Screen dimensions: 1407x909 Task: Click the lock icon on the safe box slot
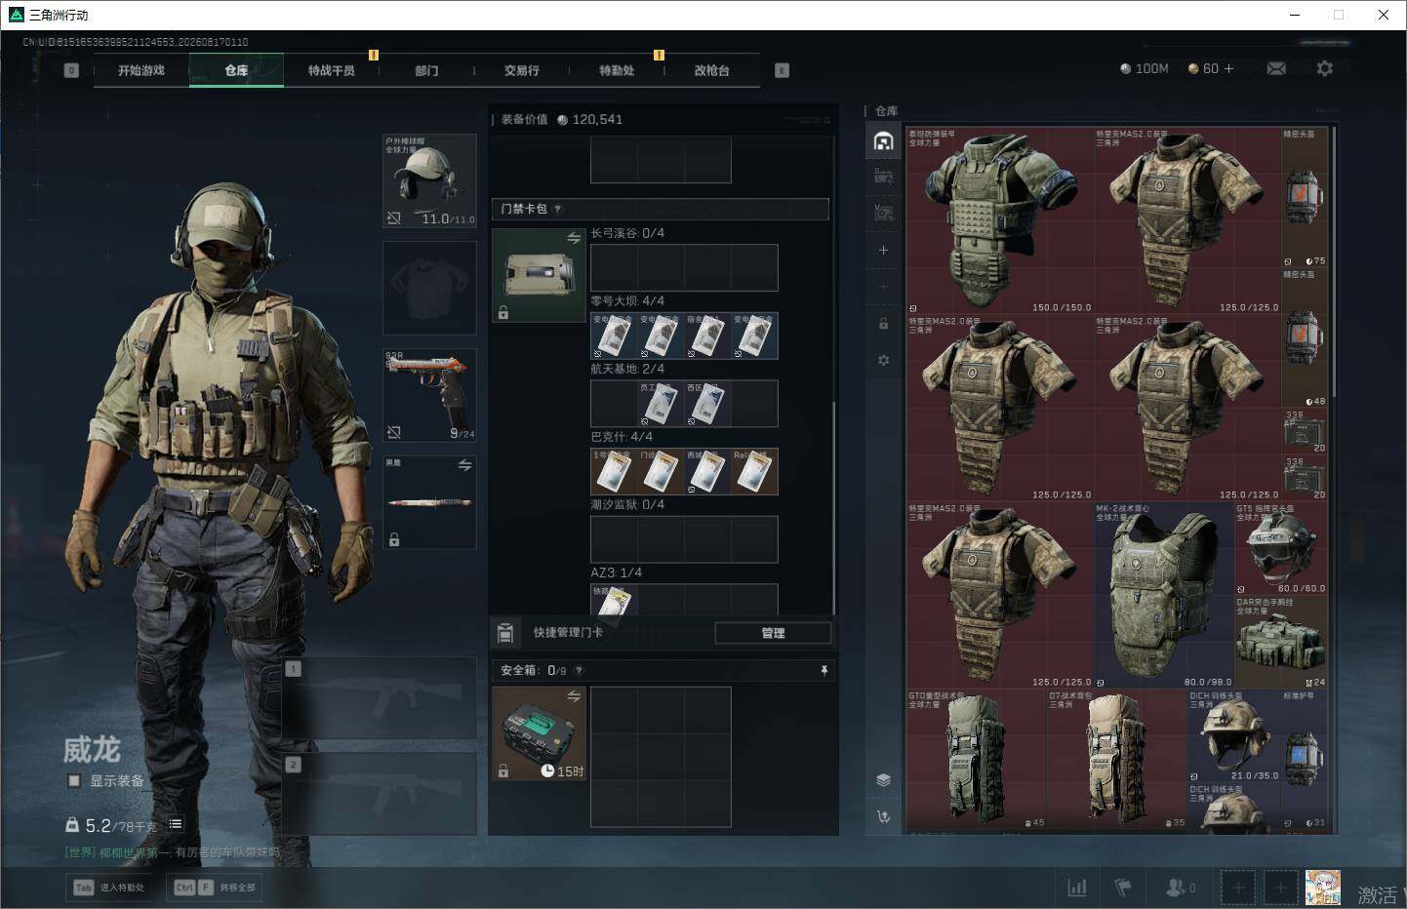pos(503,771)
